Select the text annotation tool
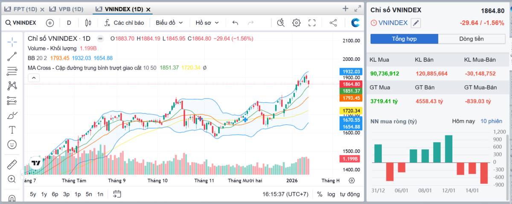This screenshot has height=204, width=512. tap(12, 130)
